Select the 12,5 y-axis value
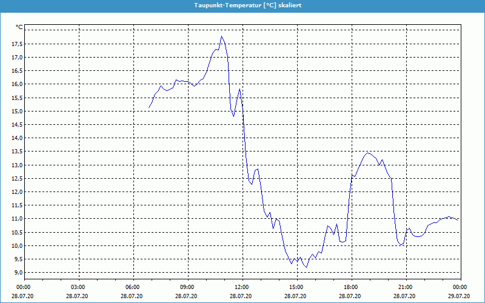The height and width of the screenshot is (303, 485). click(x=17, y=178)
